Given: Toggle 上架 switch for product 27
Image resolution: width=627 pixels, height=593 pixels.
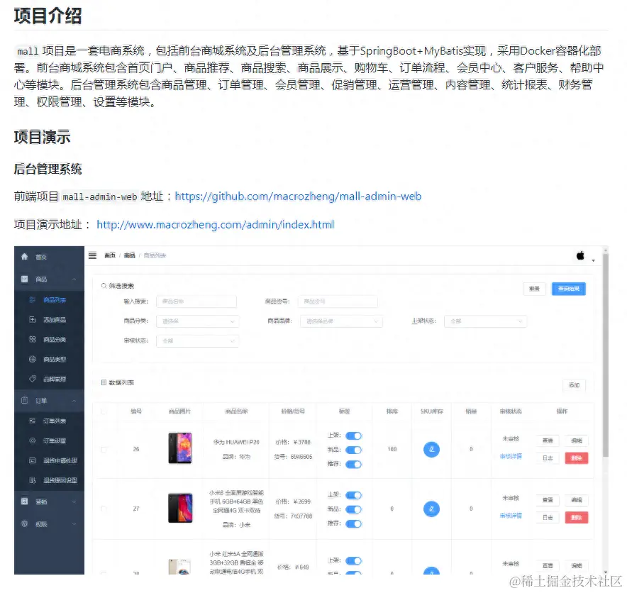Looking at the screenshot, I should (353, 495).
